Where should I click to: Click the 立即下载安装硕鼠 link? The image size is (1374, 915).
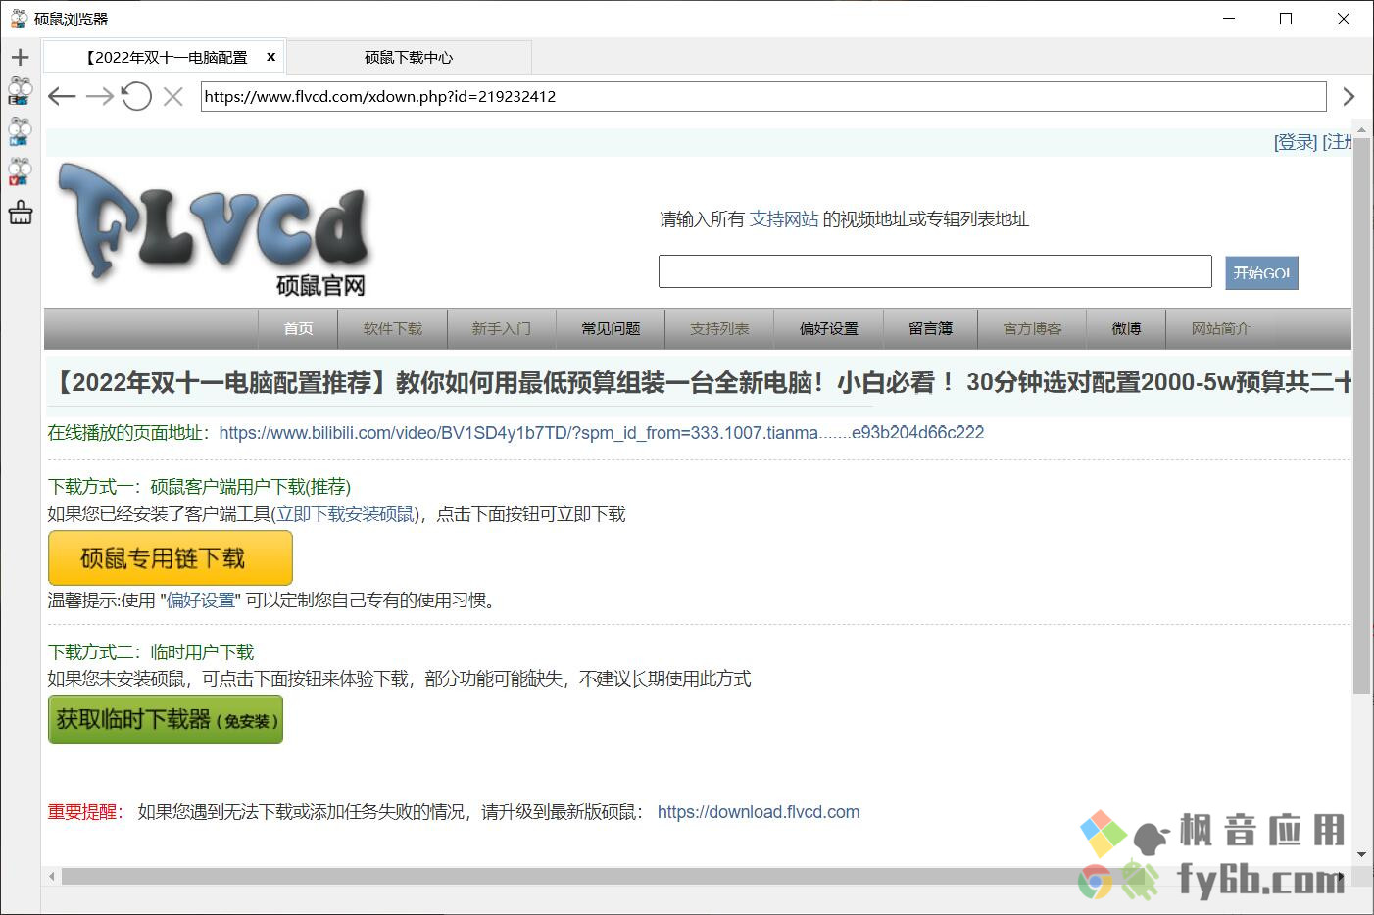346,514
